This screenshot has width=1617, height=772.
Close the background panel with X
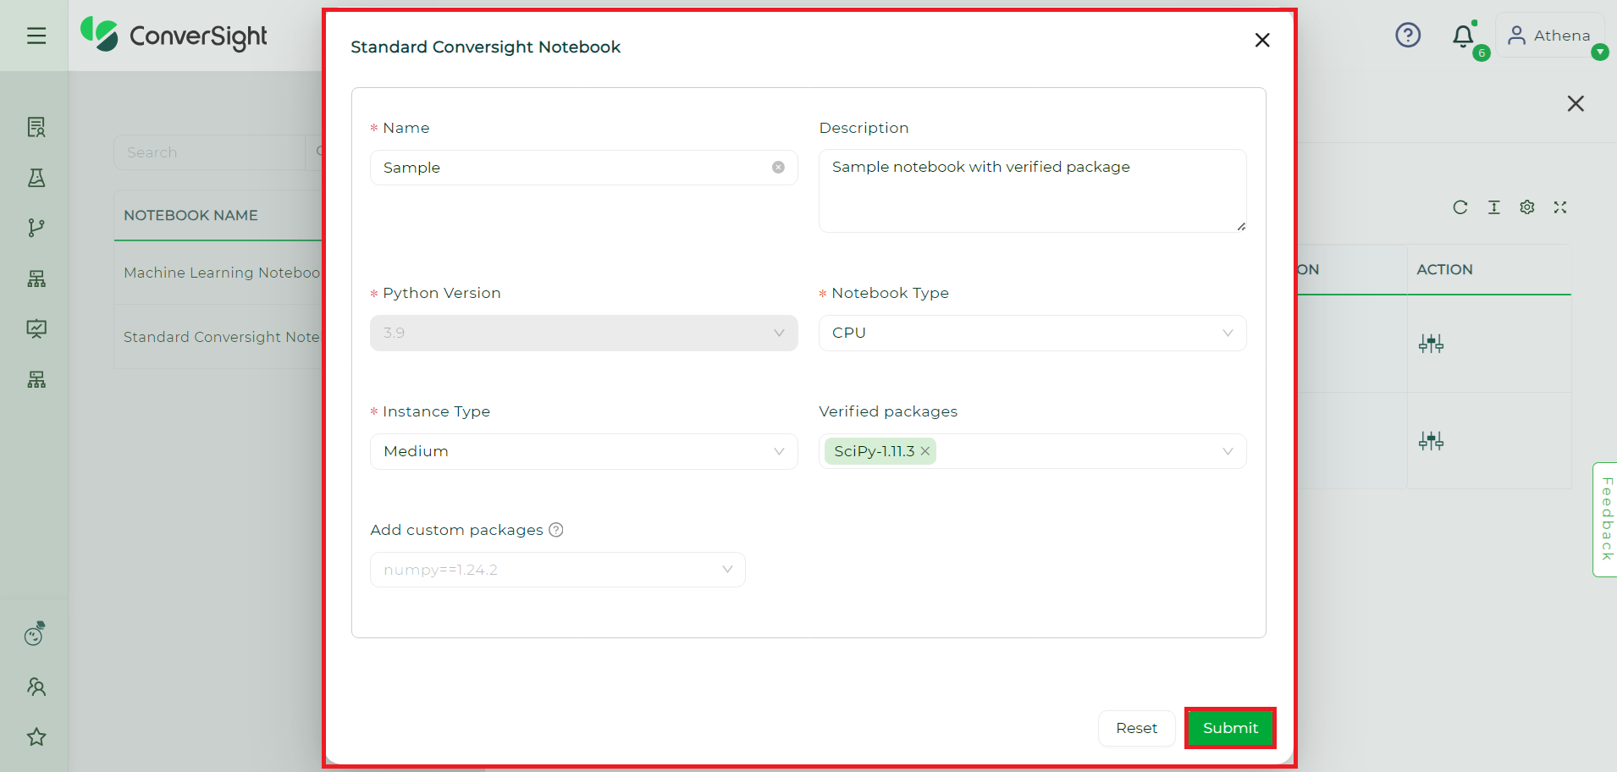(x=1576, y=103)
